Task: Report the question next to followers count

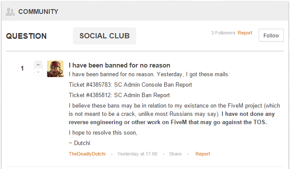Action: [x=245, y=33]
